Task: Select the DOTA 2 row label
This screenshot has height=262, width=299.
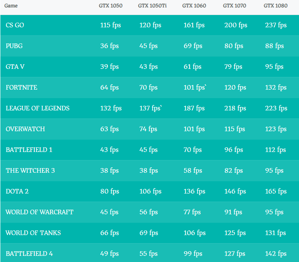Action: tap(17, 191)
